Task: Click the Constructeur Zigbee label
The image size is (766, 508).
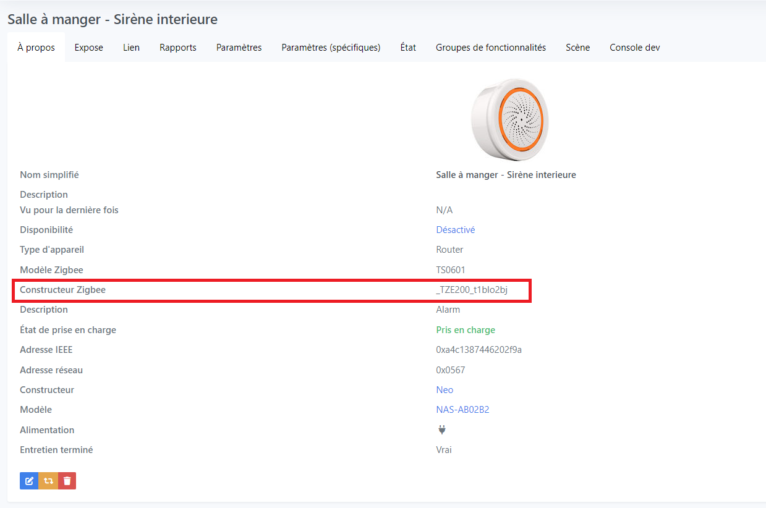Action: click(x=62, y=290)
